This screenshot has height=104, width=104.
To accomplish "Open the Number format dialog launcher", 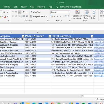I will [70, 21].
